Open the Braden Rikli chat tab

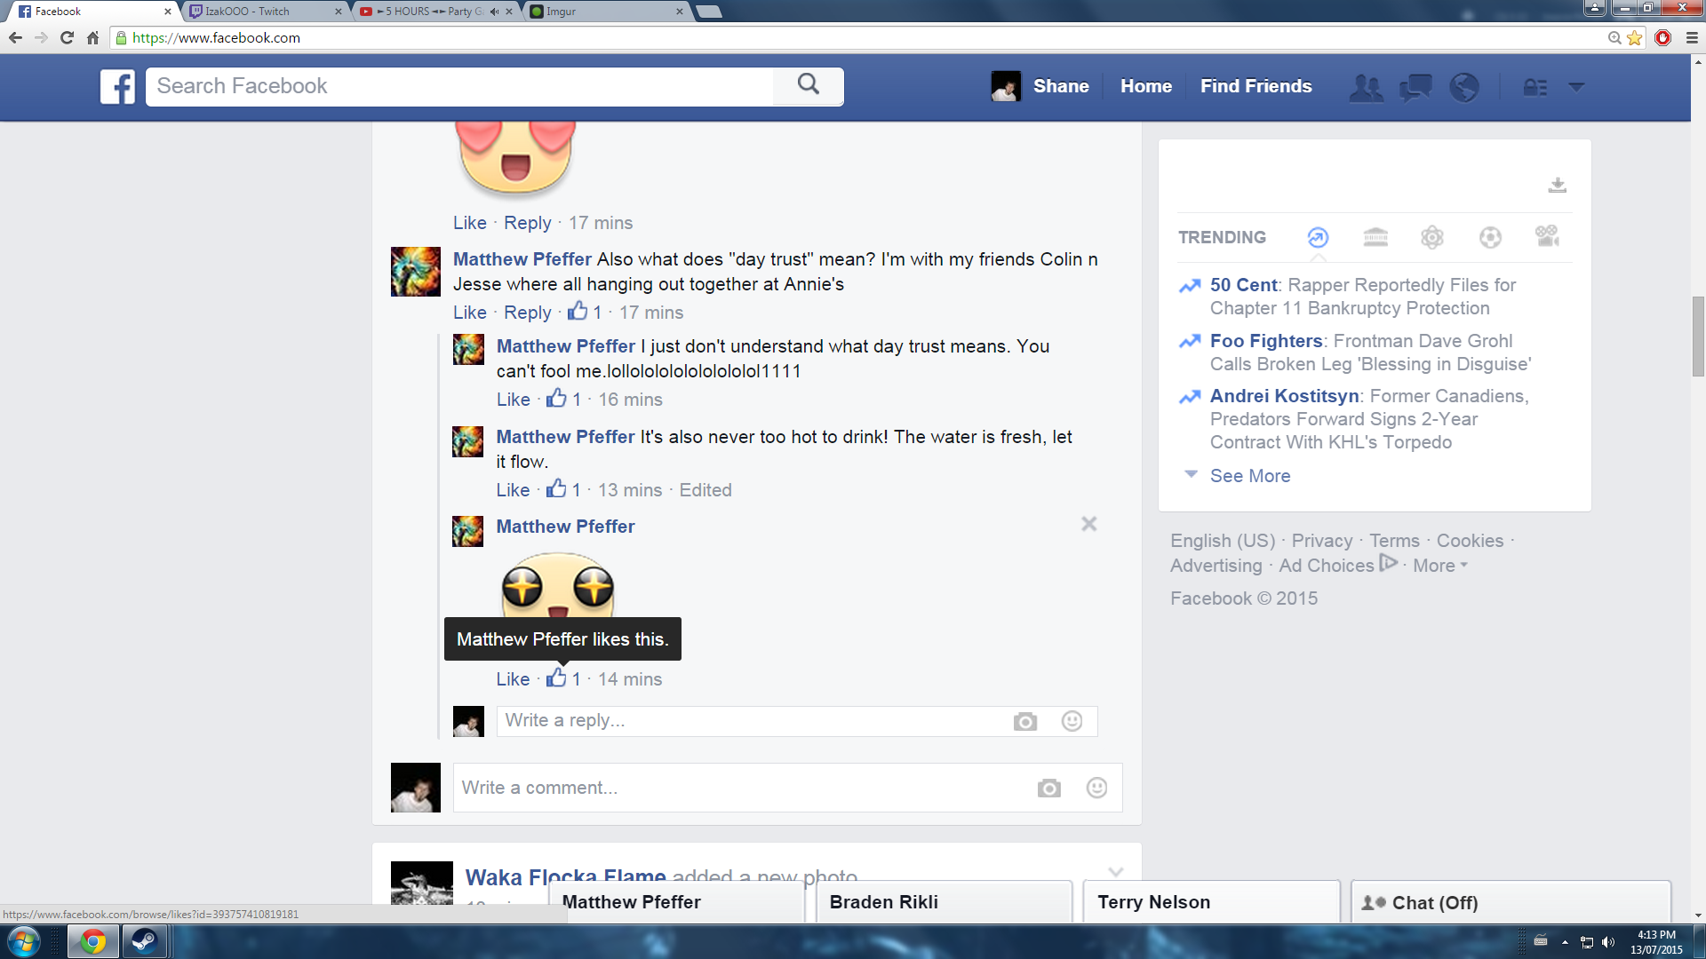pos(945,902)
